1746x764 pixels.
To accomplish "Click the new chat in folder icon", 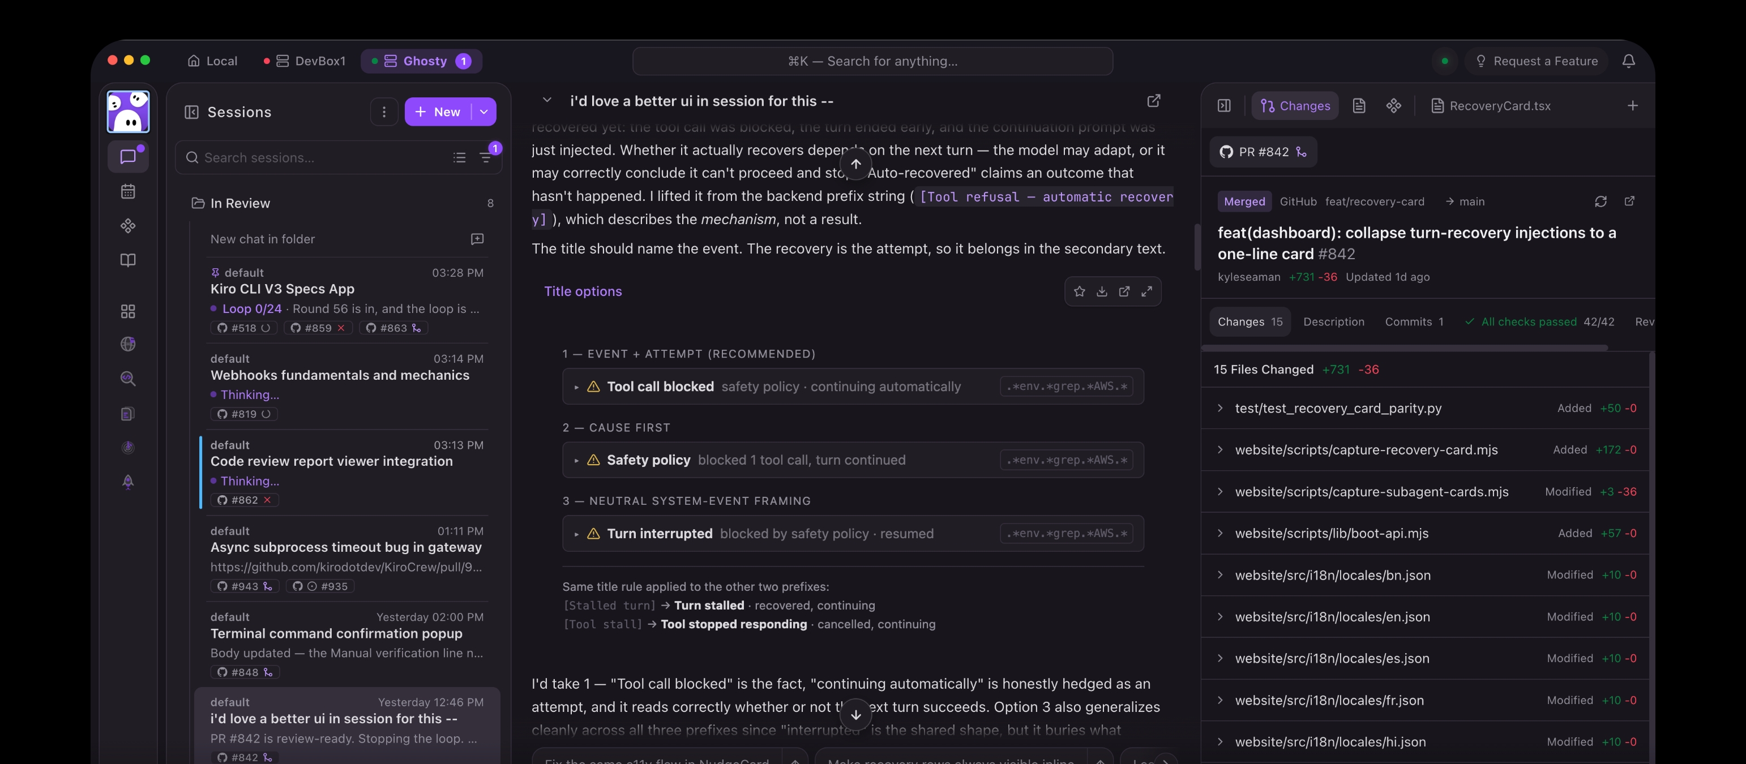I will pos(477,239).
